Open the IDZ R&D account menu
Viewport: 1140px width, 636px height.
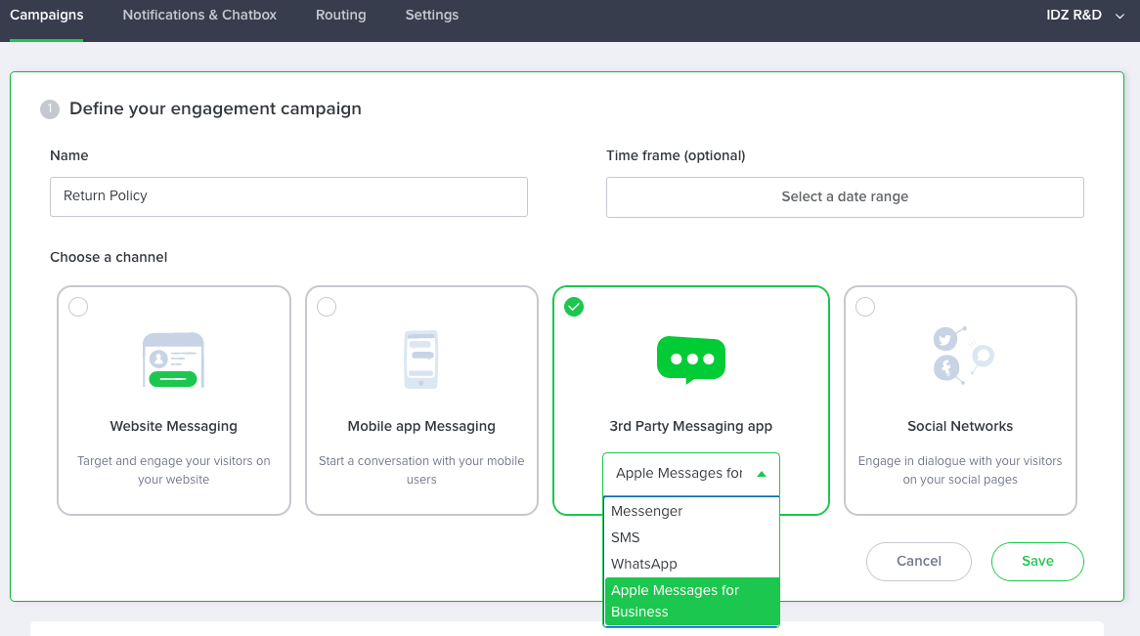1085,15
